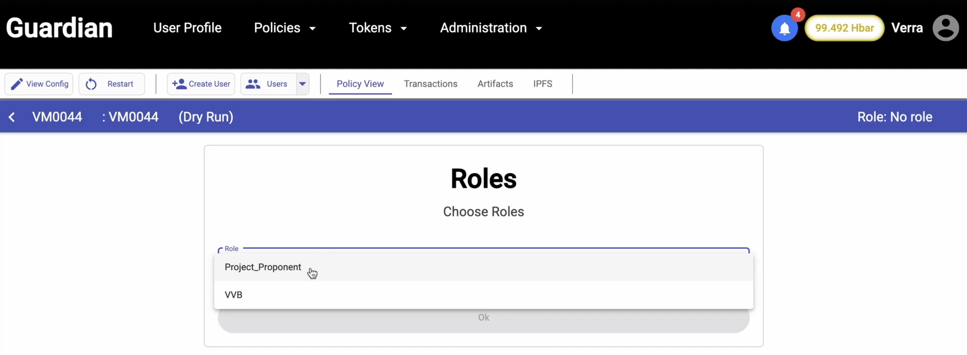This screenshot has width=967, height=355.
Task: Open the user account avatar icon
Action: pos(945,28)
